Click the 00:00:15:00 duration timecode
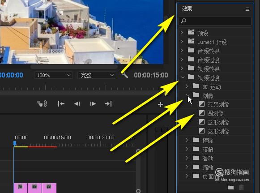260x193 pixels. [x=151, y=75]
